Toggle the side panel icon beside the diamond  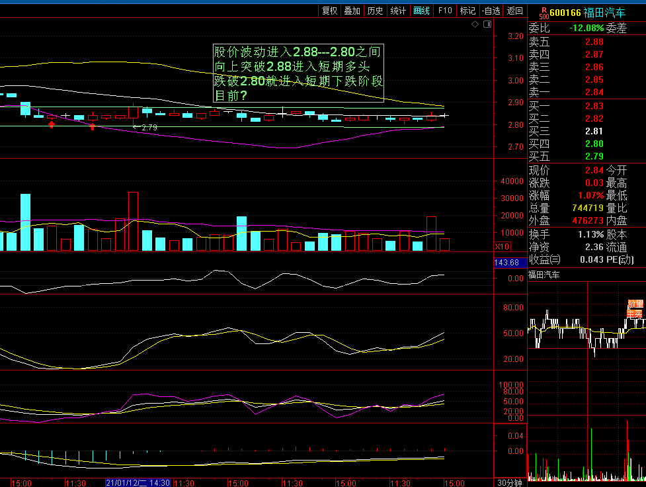tap(487, 24)
